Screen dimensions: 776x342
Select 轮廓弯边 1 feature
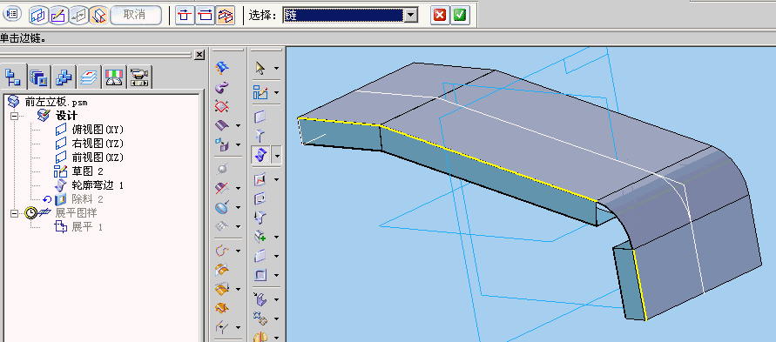pos(97,185)
